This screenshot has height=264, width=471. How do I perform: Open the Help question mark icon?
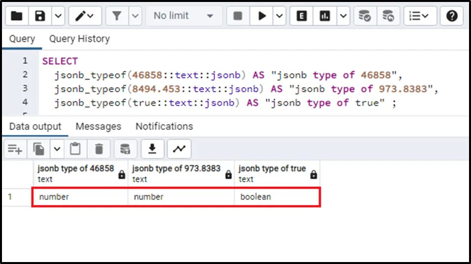[x=451, y=16]
